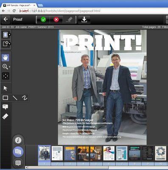Choose the rectangle annotation tool
Image resolution: width=168 pixels, height=170 pixels.
tap(6, 98)
